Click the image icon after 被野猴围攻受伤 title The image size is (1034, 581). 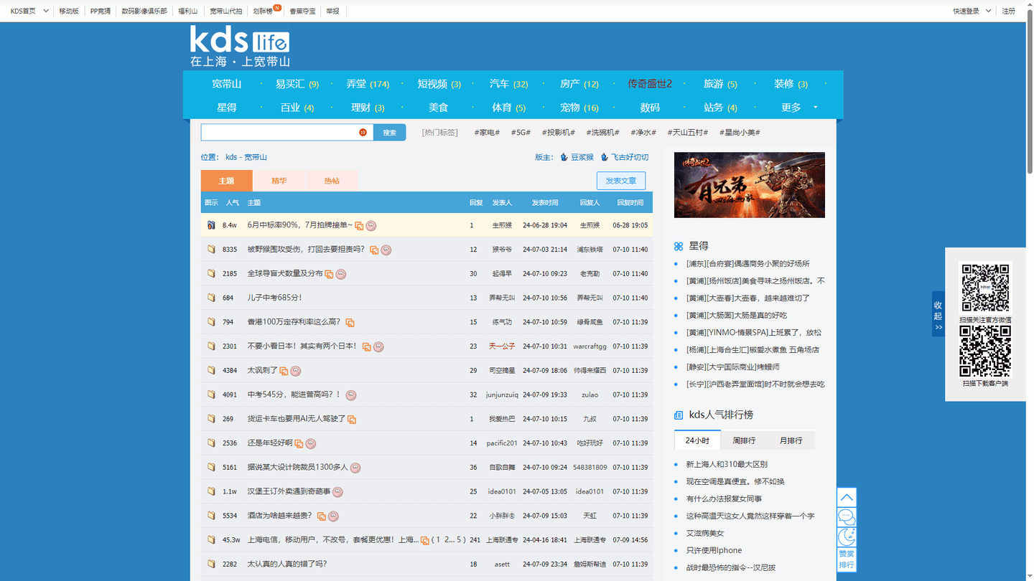click(x=374, y=250)
